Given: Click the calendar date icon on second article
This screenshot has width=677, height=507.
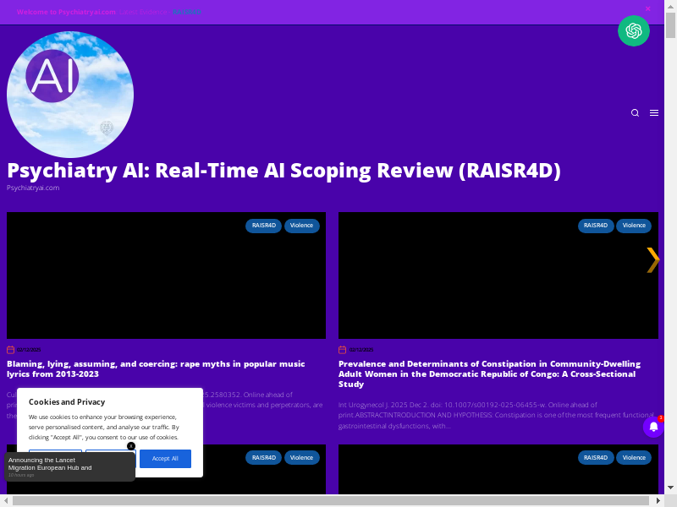Looking at the screenshot, I should [342, 350].
